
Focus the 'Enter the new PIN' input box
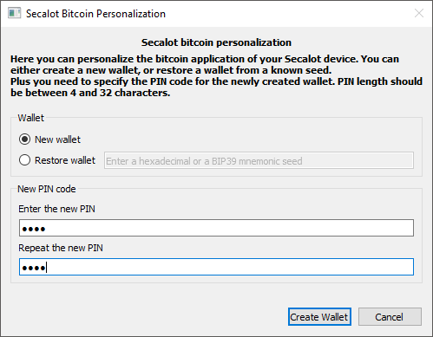(216, 228)
